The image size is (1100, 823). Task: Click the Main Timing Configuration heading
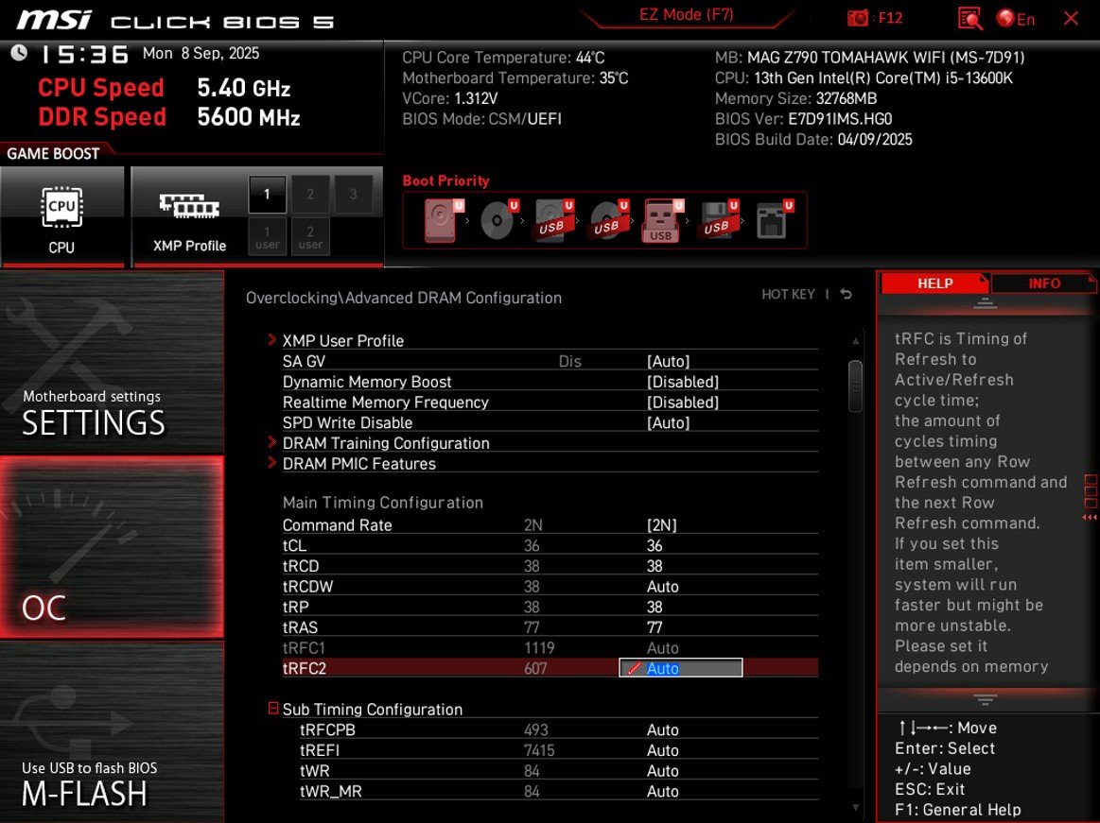click(x=382, y=503)
